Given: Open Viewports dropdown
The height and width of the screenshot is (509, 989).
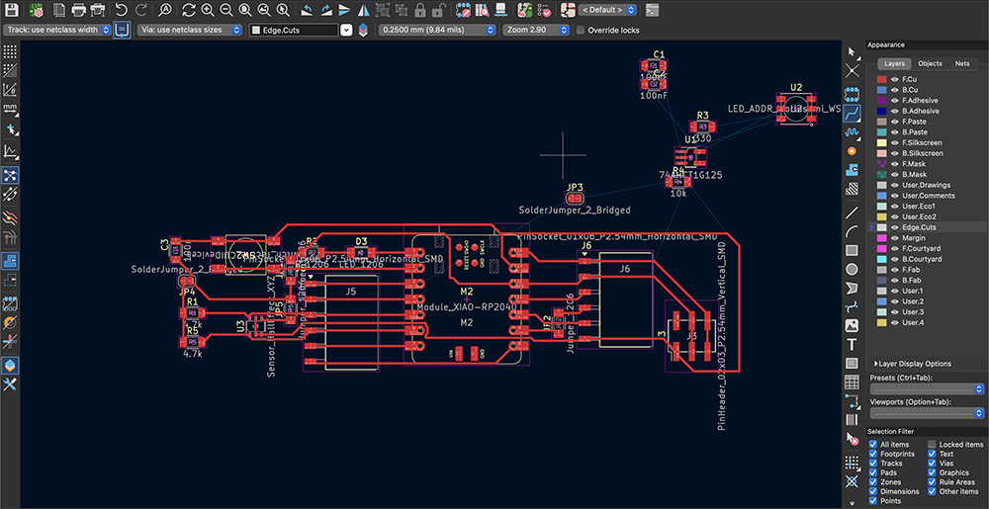Looking at the screenshot, I should coord(927,413).
